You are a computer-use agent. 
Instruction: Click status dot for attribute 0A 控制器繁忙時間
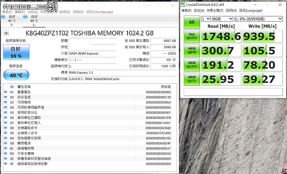(6, 138)
